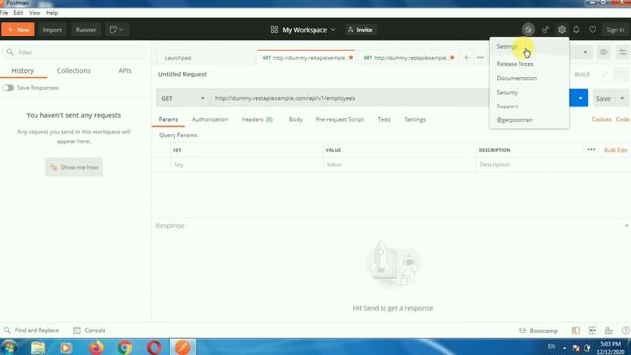The height and width of the screenshot is (355, 631).
Task: Click the request URL field
Action: click(x=349, y=98)
